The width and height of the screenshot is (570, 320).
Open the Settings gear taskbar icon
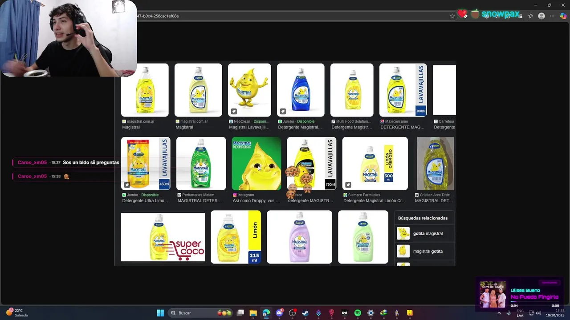370,313
